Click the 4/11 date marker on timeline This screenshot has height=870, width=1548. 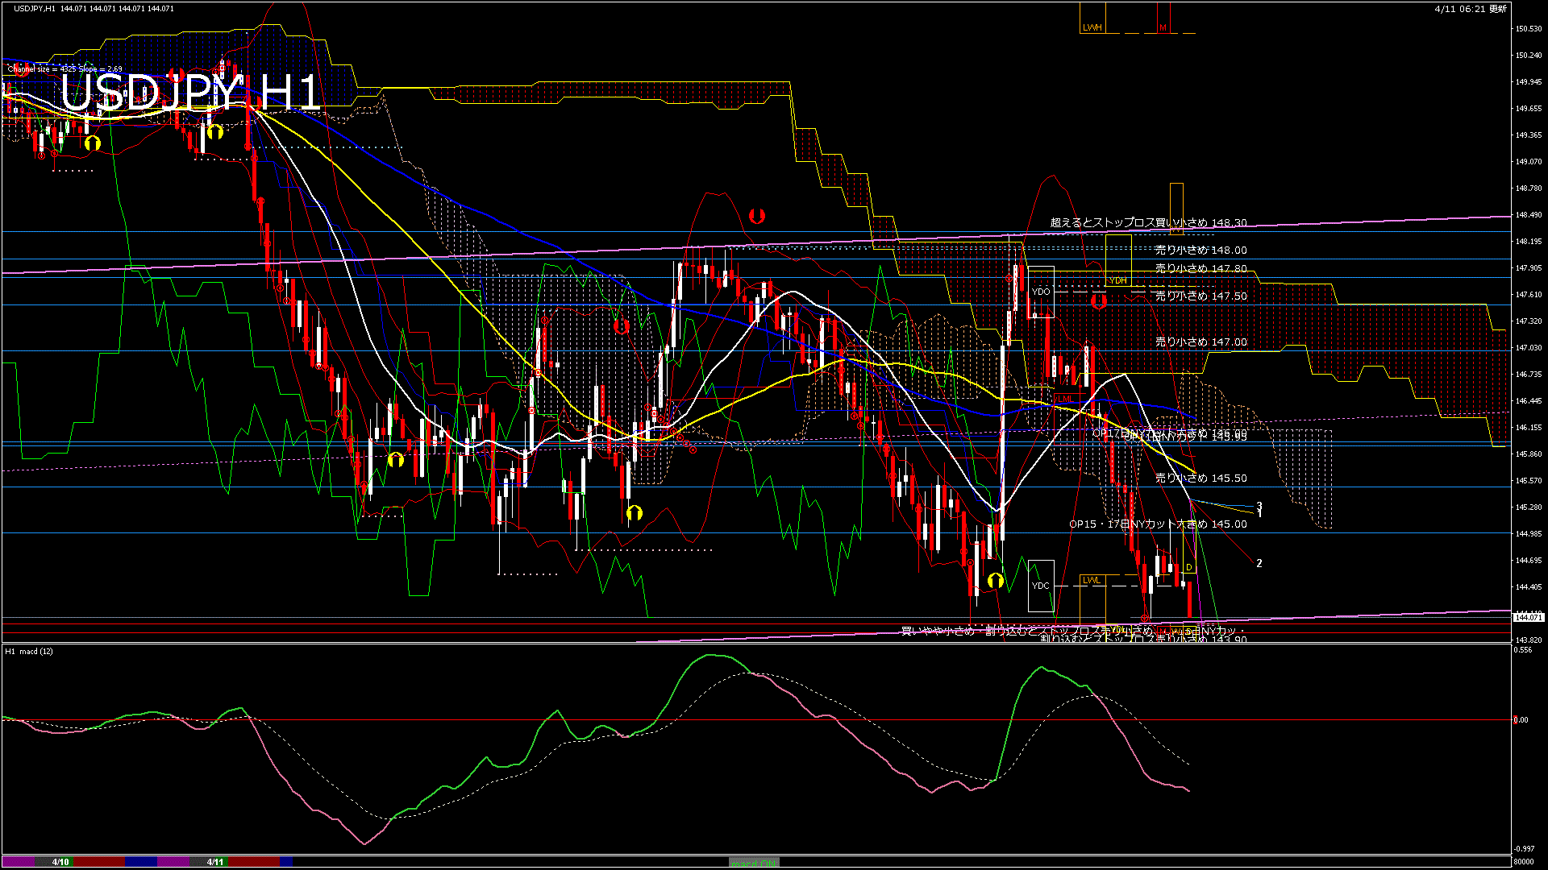[x=214, y=862]
